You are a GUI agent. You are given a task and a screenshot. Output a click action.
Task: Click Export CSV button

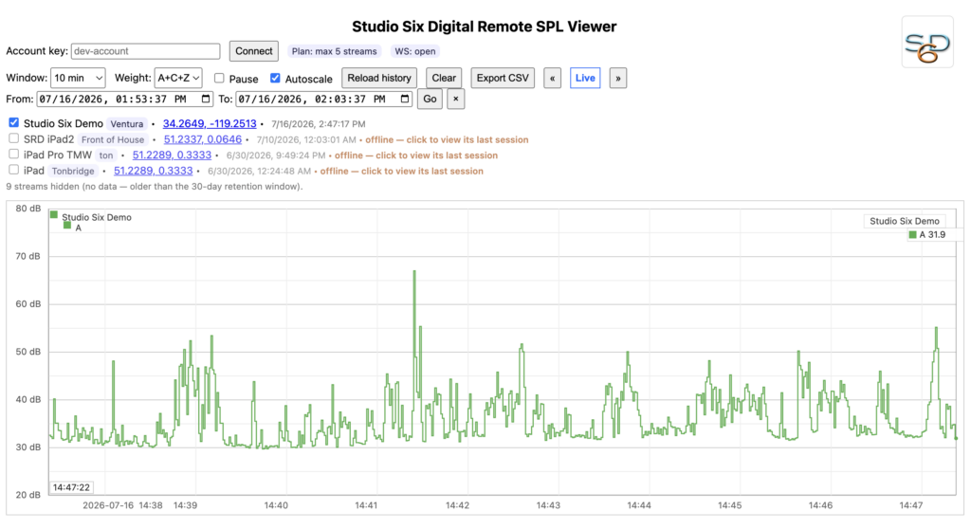tap(503, 78)
